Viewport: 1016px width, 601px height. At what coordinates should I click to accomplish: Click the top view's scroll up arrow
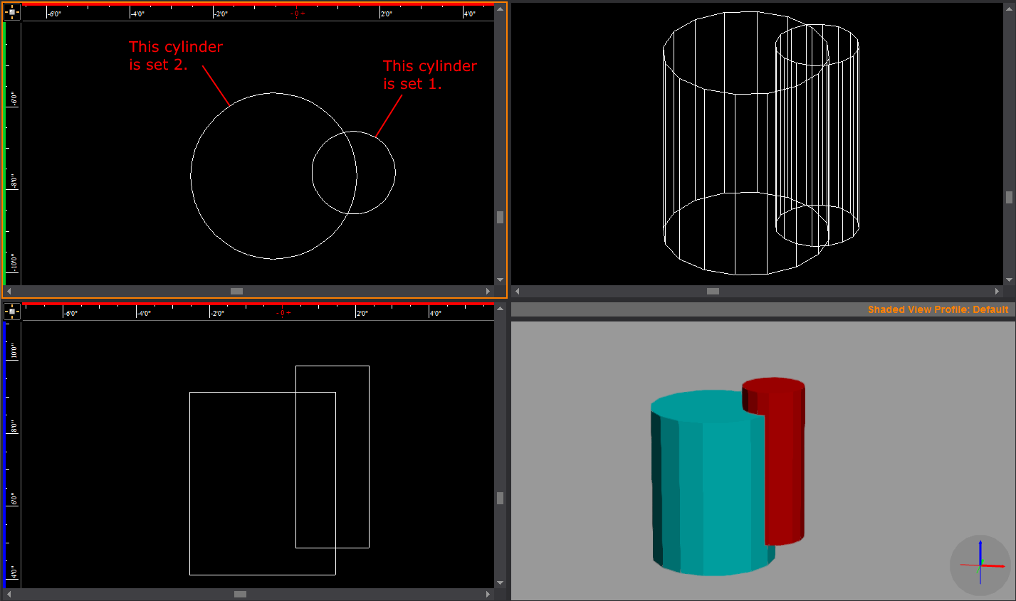[500, 9]
